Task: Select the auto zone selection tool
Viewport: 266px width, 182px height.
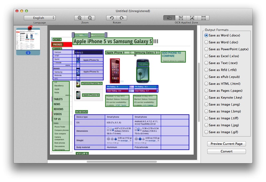Action: pos(169,18)
